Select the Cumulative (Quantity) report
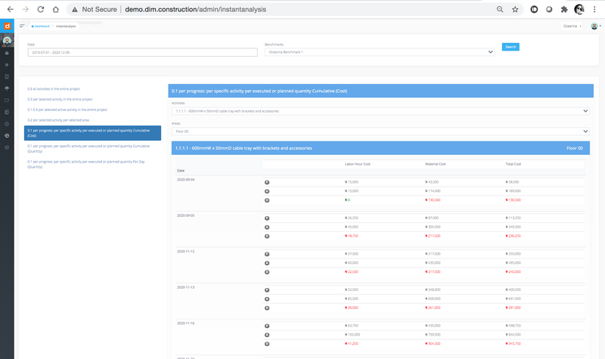The image size is (605, 359). (x=88, y=149)
